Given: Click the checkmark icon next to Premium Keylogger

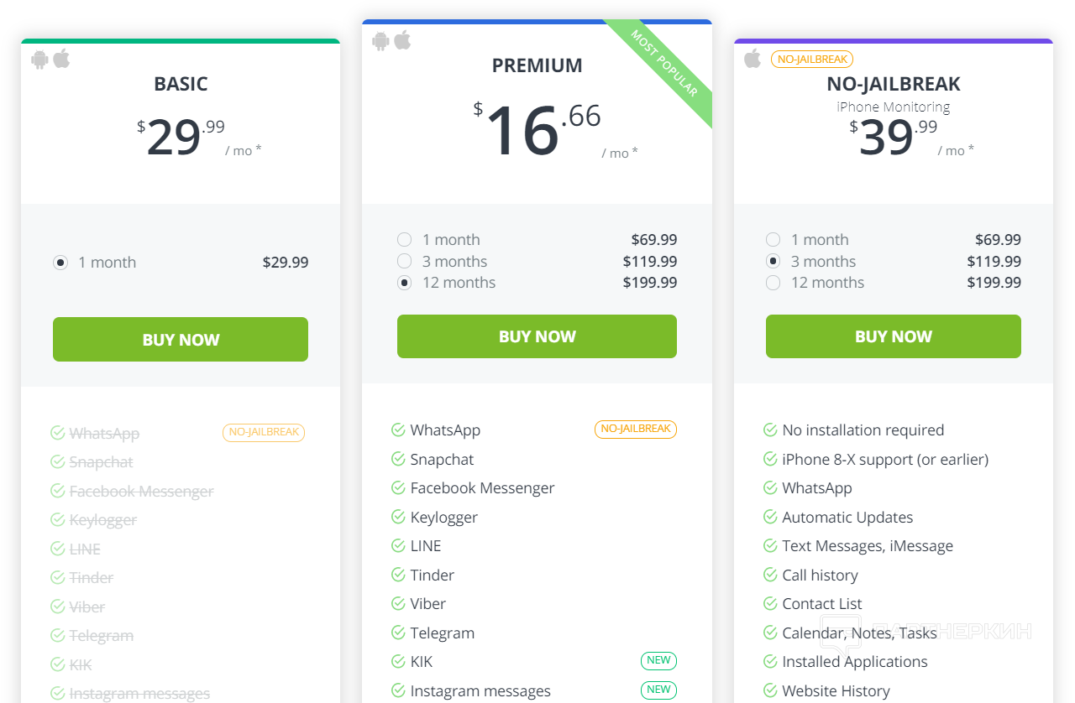Looking at the screenshot, I should coord(398,517).
